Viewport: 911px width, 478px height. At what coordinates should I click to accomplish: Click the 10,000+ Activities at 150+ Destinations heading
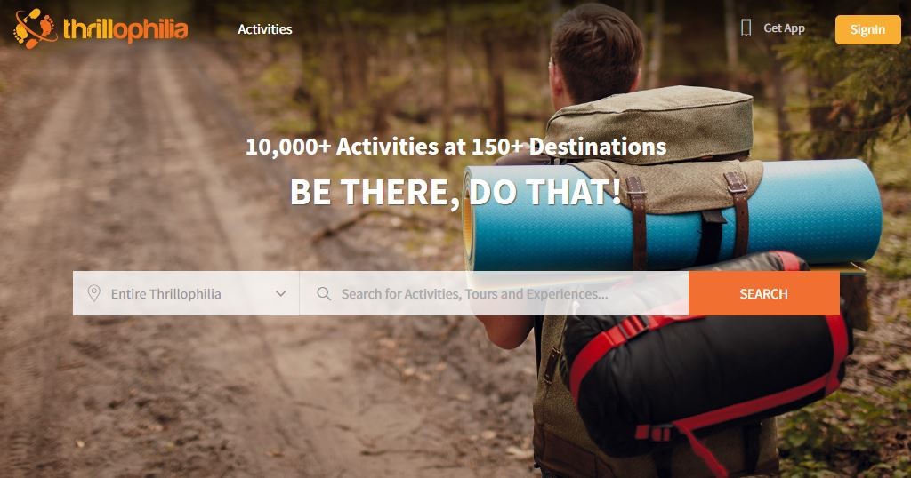(x=455, y=147)
